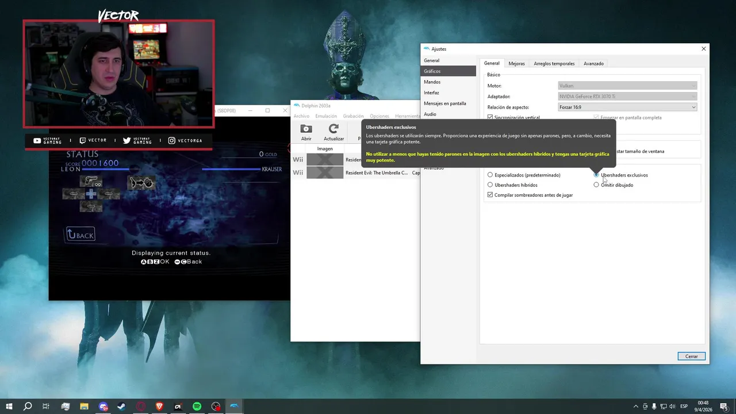Select General in the Ajustes sidebar

(x=448, y=60)
